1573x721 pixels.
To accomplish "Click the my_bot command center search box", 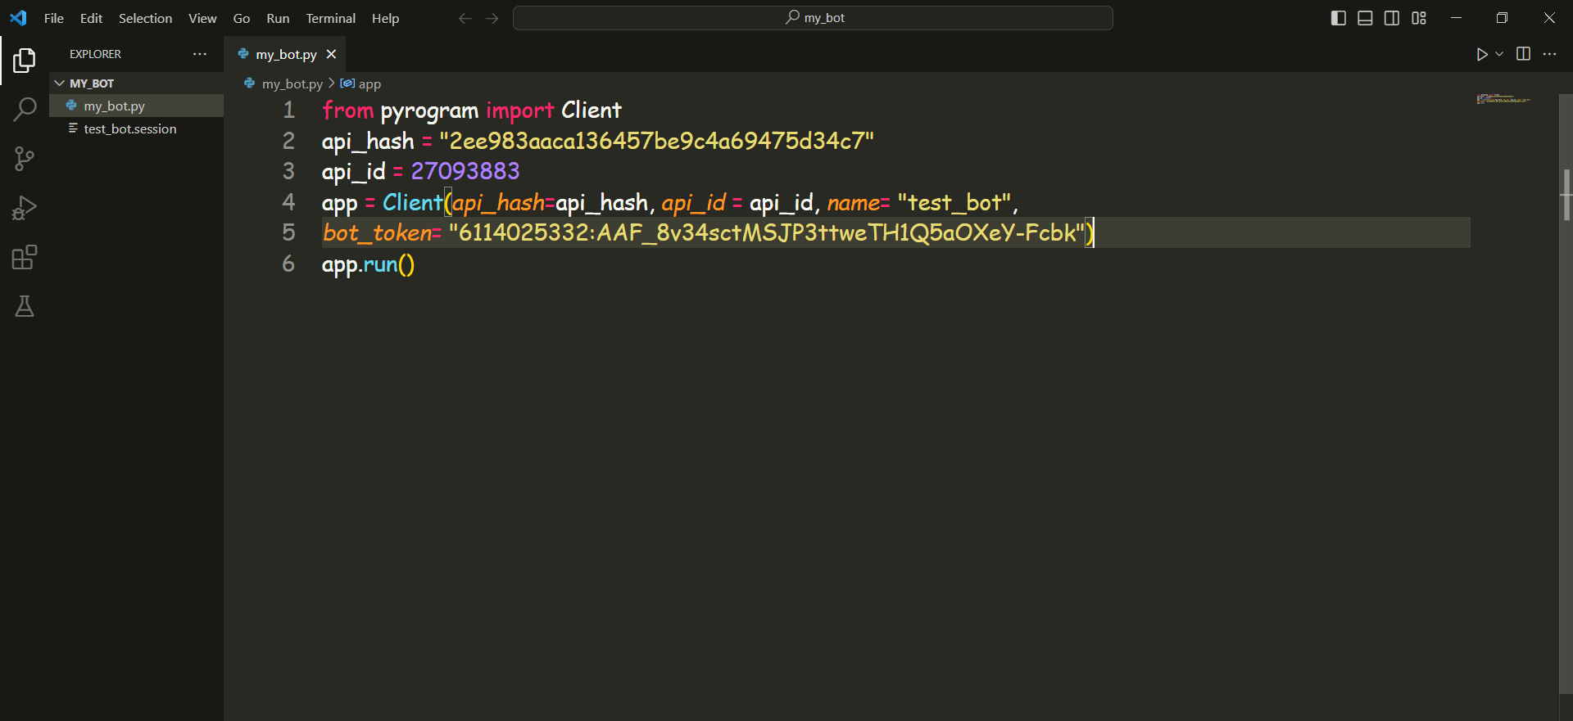I will point(813,18).
